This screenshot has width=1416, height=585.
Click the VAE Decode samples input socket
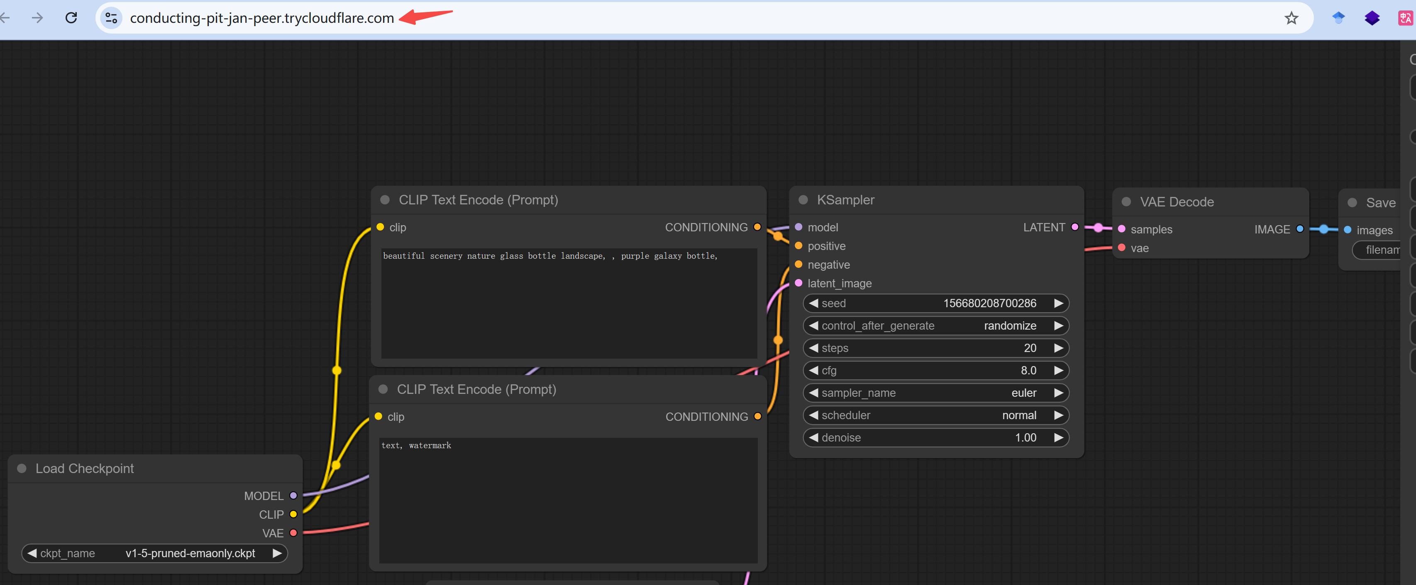(x=1122, y=229)
